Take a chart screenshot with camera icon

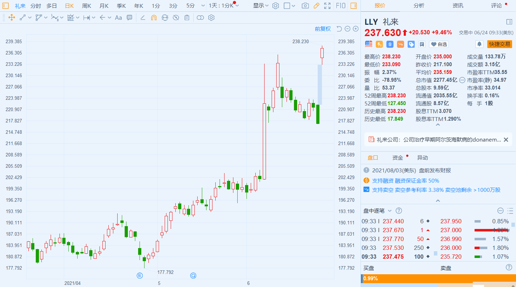305,6
